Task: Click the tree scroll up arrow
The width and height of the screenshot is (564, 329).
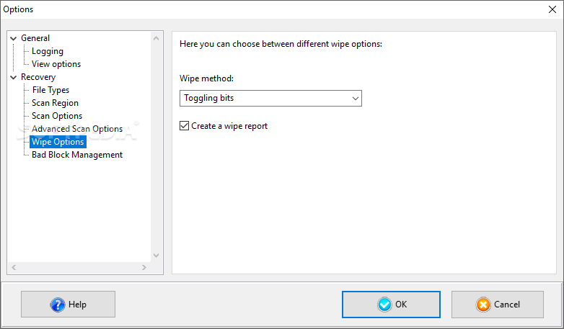Action: click(156, 38)
